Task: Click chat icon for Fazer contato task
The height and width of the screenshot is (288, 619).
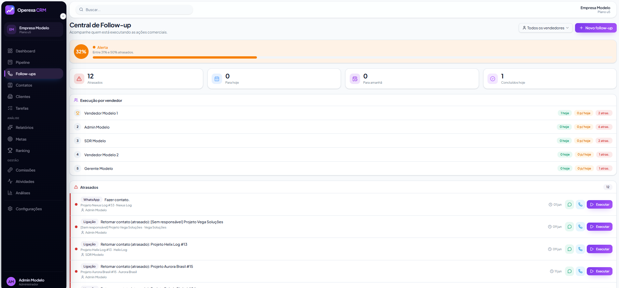Action: [570, 205]
